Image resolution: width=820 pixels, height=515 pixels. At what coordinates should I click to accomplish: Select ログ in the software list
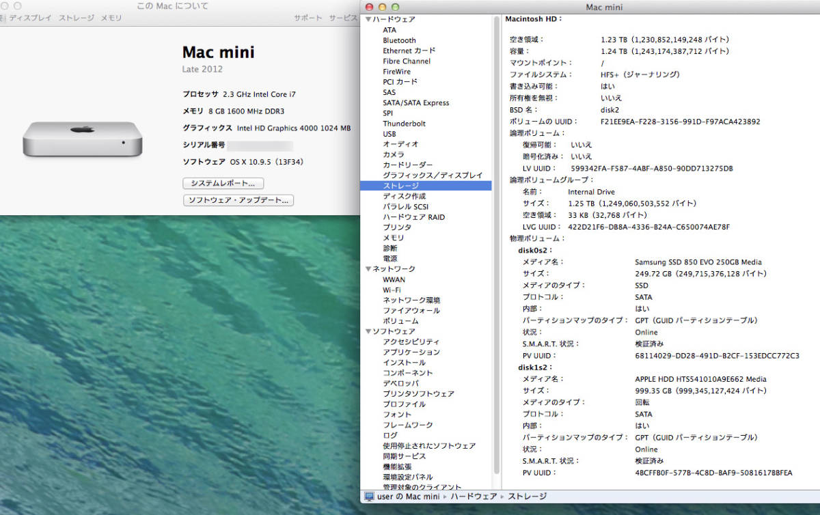(x=389, y=435)
